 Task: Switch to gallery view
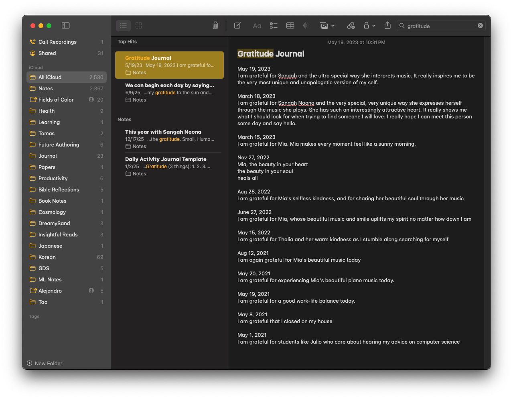pos(139,26)
